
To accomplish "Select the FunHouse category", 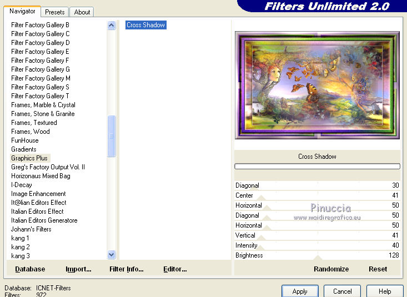I will coord(25,140).
